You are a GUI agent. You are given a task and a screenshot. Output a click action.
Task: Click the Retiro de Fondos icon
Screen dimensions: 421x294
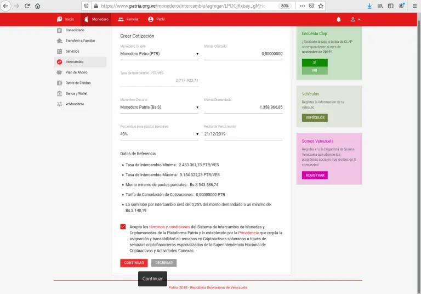pyautogui.click(x=59, y=83)
